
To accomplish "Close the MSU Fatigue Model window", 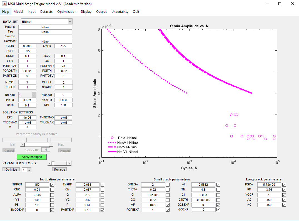I will point(292,4).
